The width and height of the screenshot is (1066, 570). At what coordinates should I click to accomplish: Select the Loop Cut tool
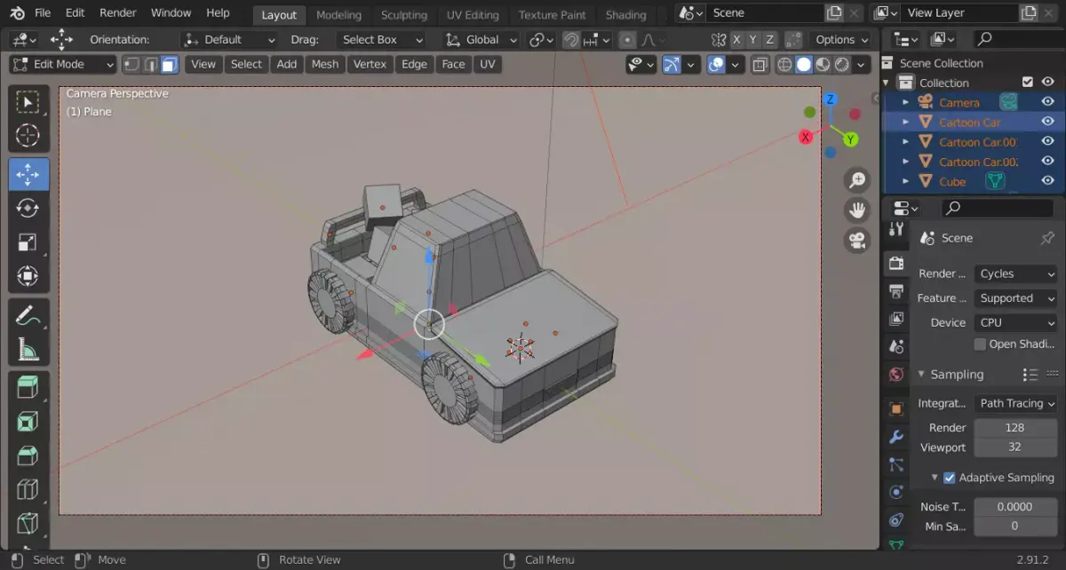pos(28,489)
